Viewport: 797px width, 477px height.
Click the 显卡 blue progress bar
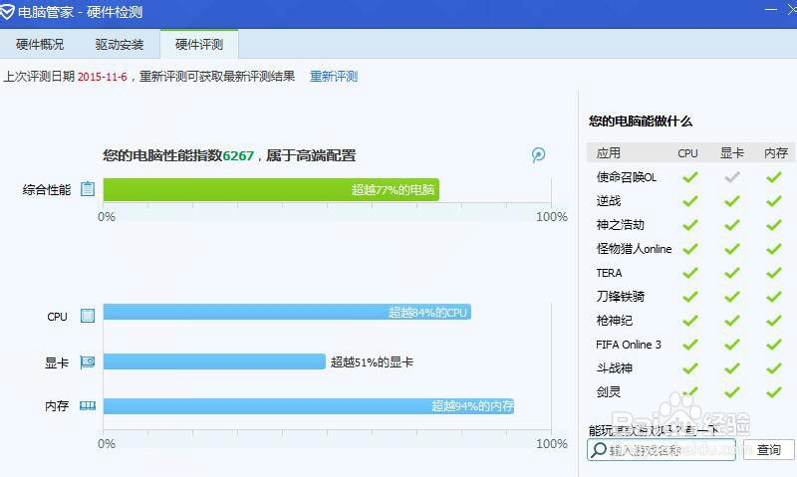coord(214,361)
